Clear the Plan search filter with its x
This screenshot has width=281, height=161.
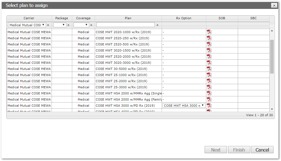pyautogui.click(x=157, y=25)
